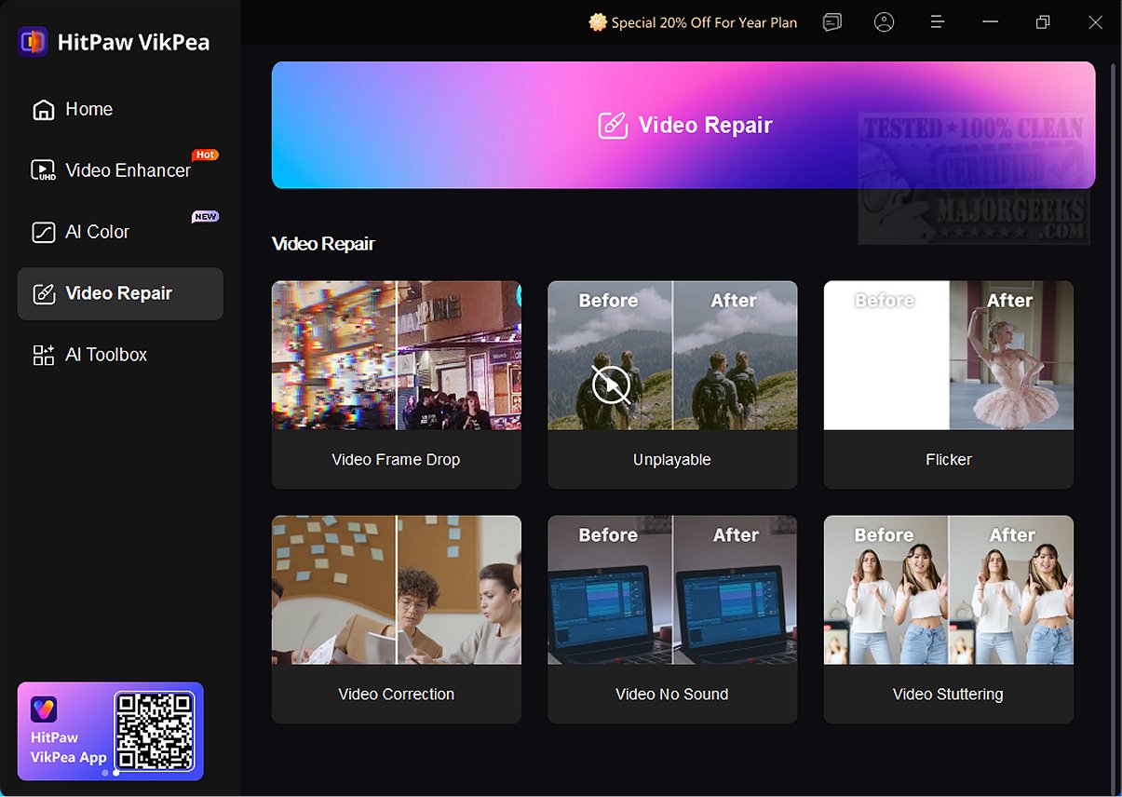This screenshot has height=797, width=1122.
Task: Minimize the VikPea window
Action: coord(991,22)
